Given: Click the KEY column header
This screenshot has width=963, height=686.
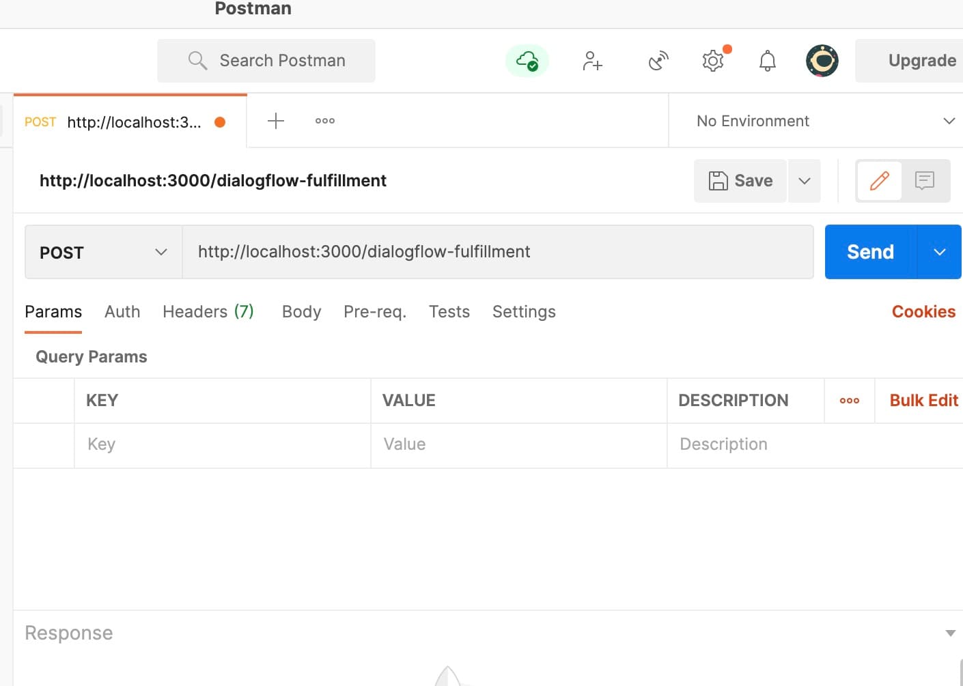Looking at the screenshot, I should pos(102,401).
